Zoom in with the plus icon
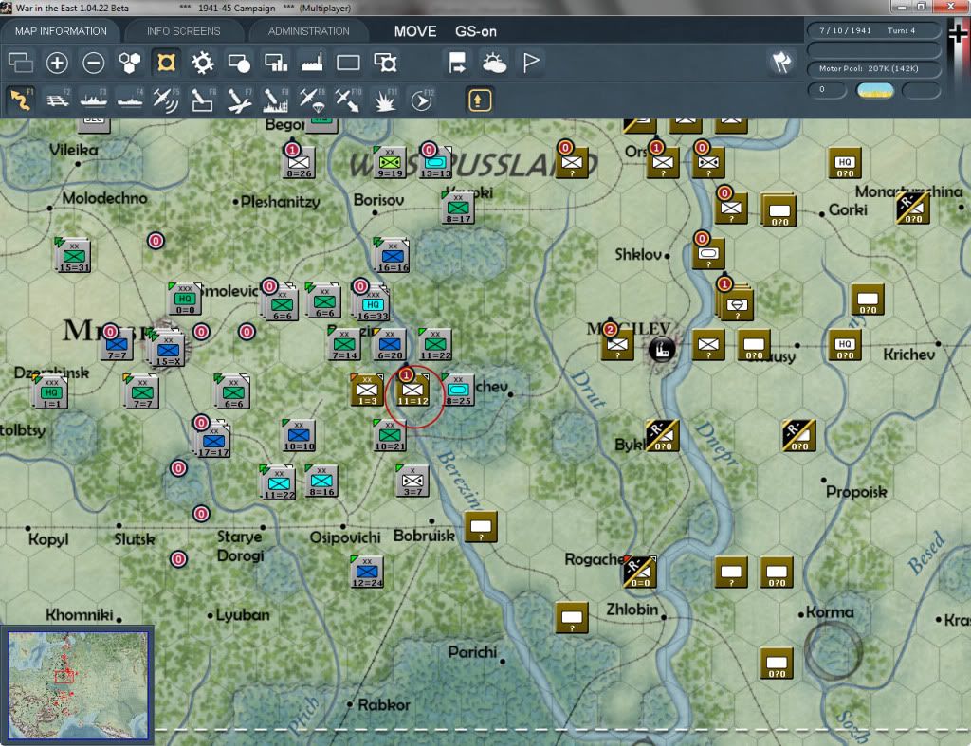Viewport: 971px width, 746px height. click(x=57, y=63)
